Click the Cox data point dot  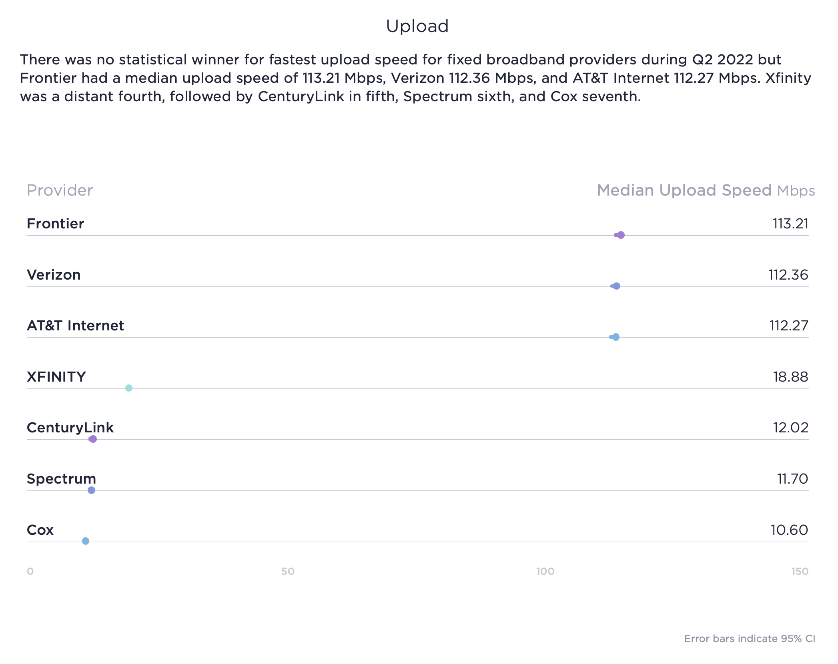pyautogui.click(x=86, y=541)
